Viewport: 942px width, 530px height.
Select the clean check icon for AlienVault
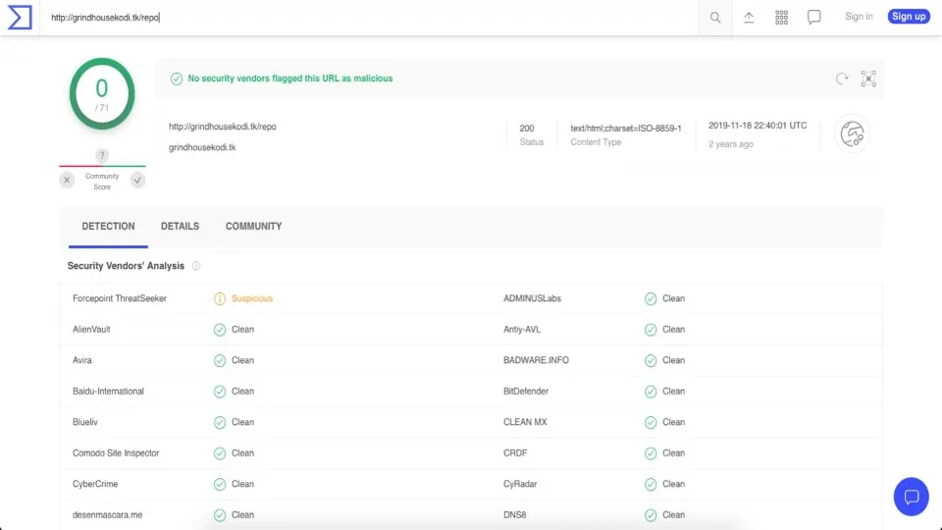(220, 330)
